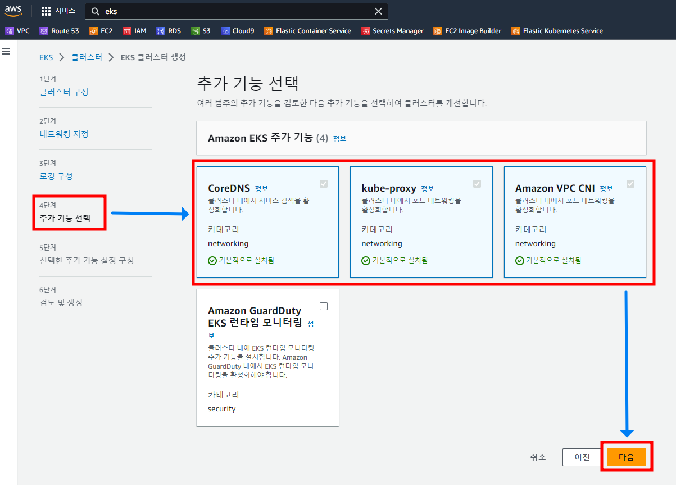Open the S3 shortcut

201,31
